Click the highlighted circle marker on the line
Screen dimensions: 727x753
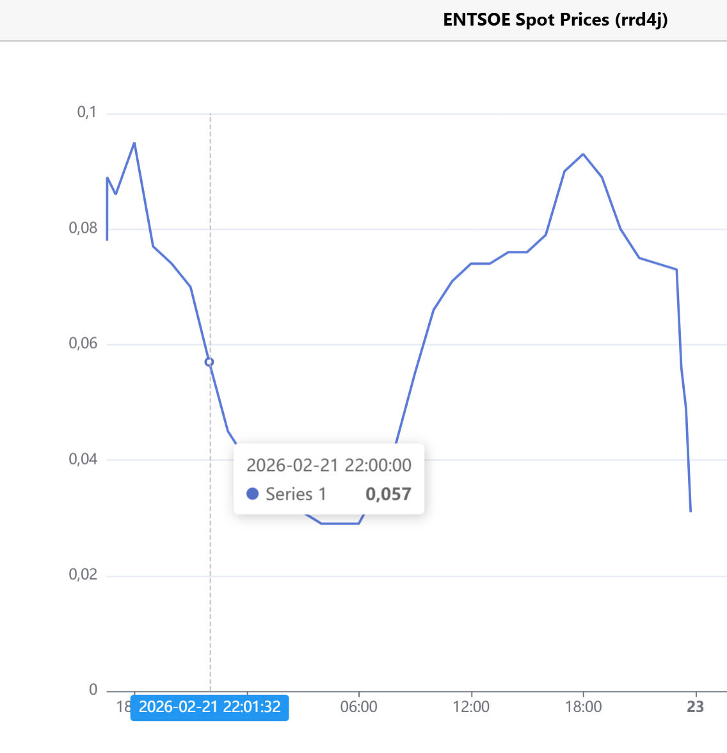pyautogui.click(x=209, y=362)
